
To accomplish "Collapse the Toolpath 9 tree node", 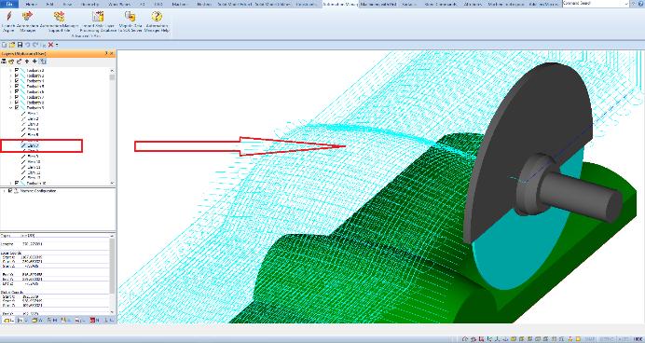I will coord(10,108).
